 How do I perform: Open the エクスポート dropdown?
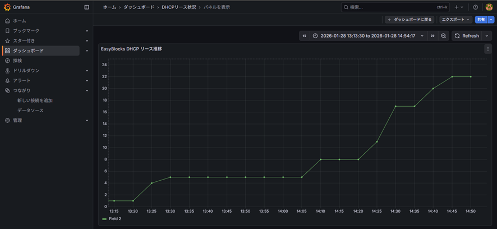[x=455, y=20]
